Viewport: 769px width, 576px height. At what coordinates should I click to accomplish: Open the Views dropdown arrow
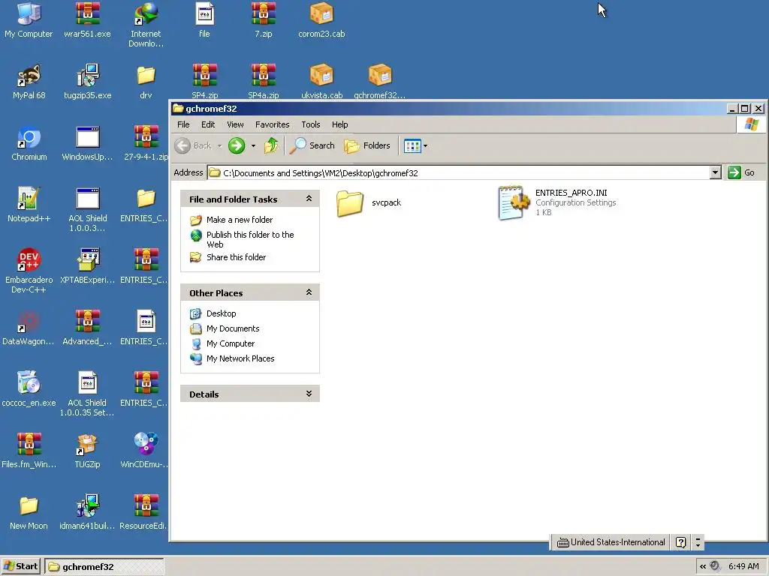click(x=425, y=145)
